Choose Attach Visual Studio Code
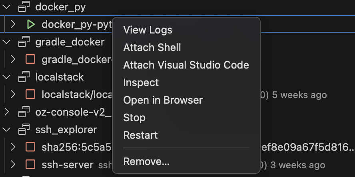The height and width of the screenshot is (177, 355). [186, 65]
